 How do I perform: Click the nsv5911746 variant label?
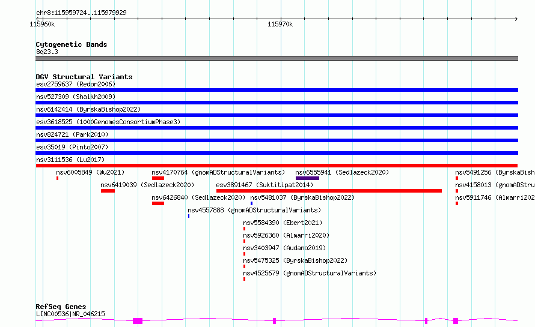click(495, 197)
